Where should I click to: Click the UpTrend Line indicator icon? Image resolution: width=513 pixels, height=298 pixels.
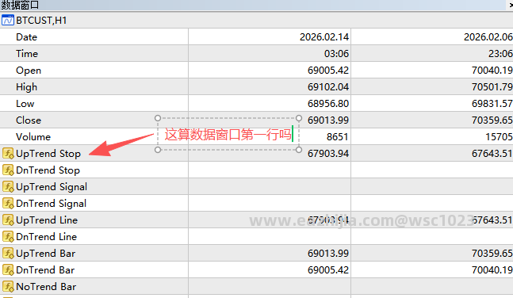coord(8,220)
